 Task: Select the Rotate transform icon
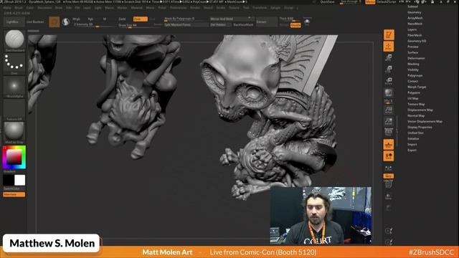[389, 81]
